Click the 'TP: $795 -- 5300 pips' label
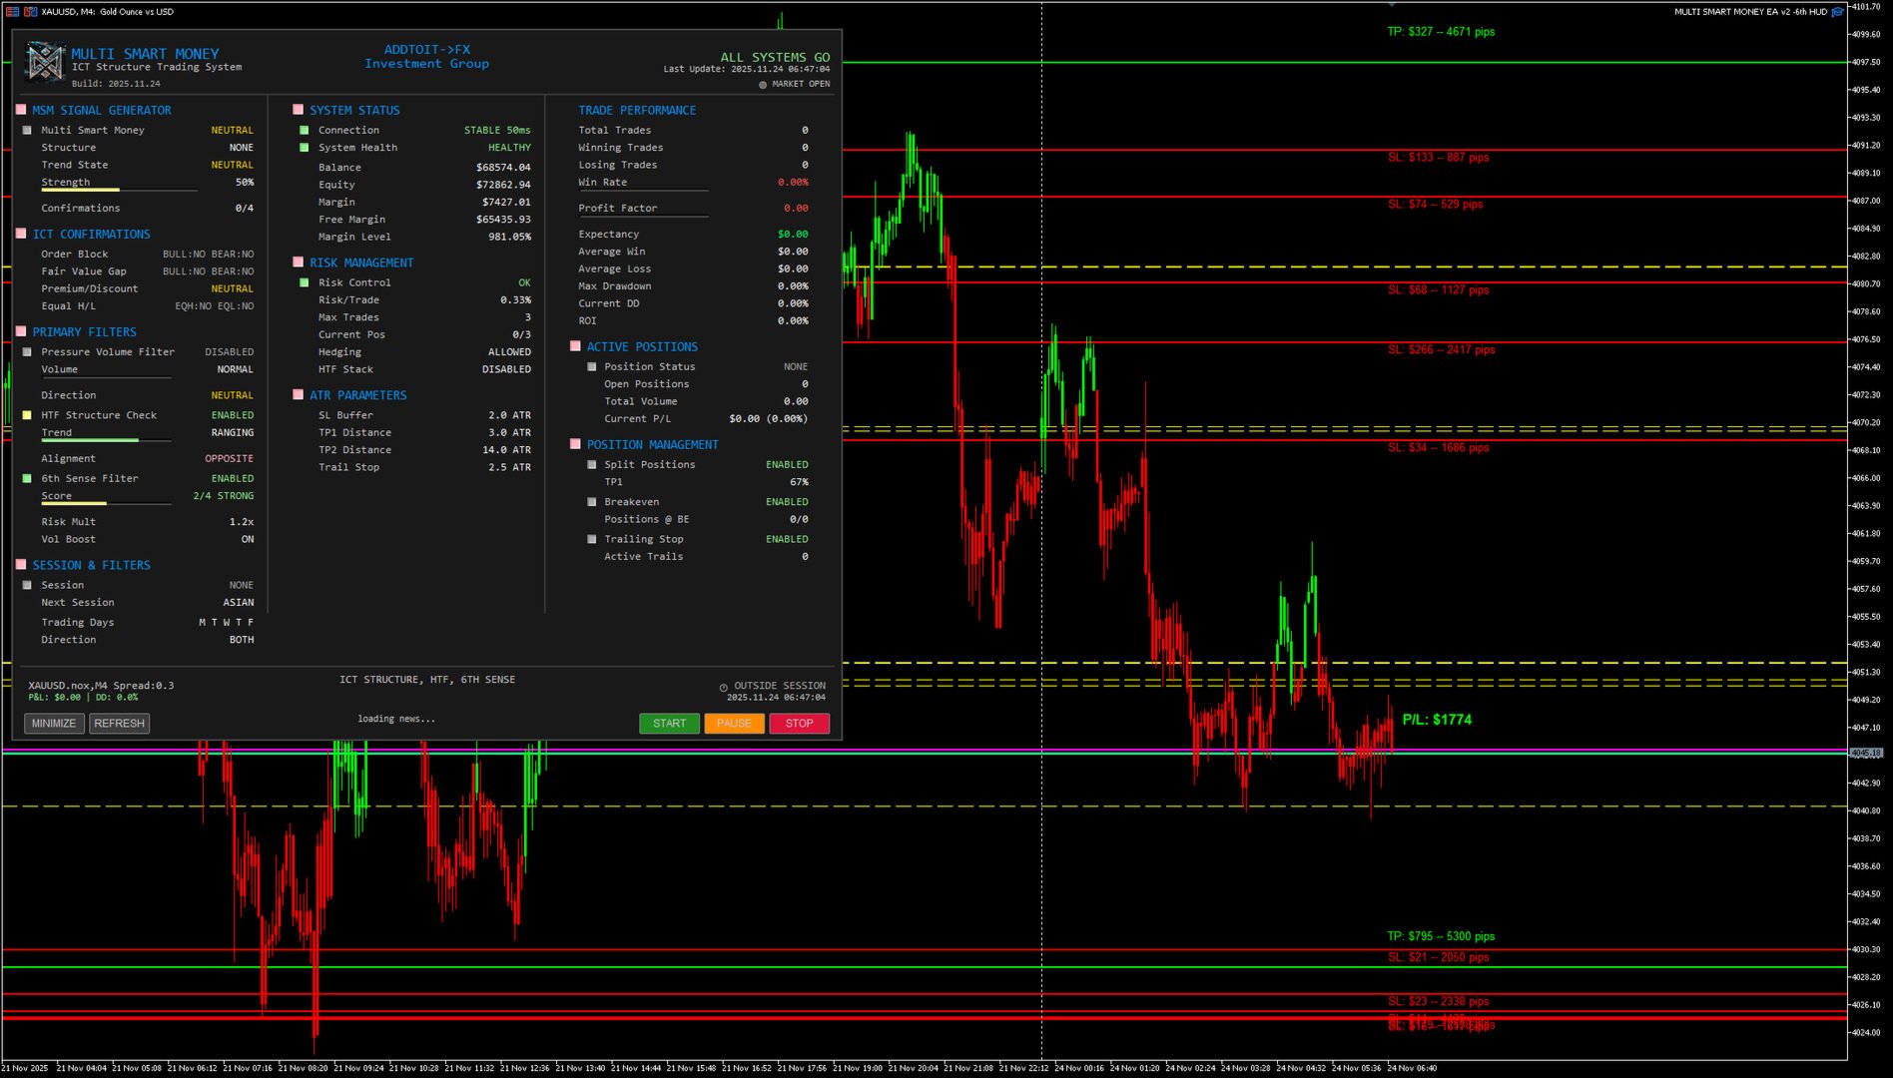Image resolution: width=1893 pixels, height=1078 pixels. tap(1441, 936)
